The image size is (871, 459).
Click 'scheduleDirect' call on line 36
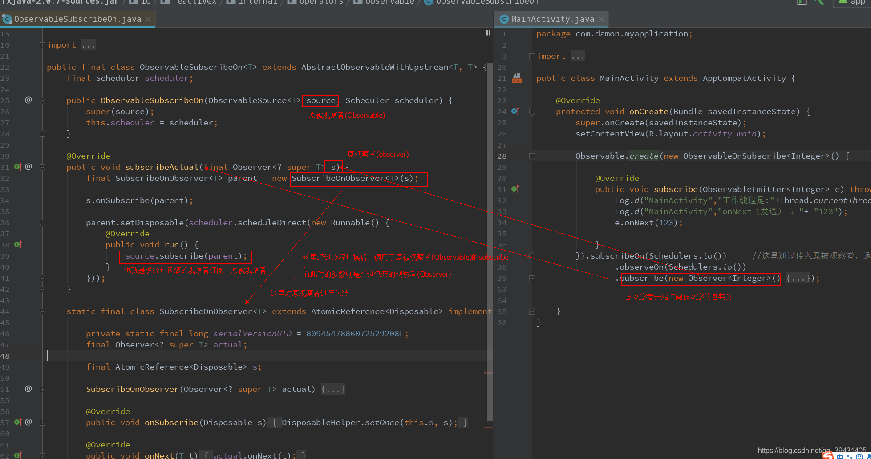coord(272,223)
